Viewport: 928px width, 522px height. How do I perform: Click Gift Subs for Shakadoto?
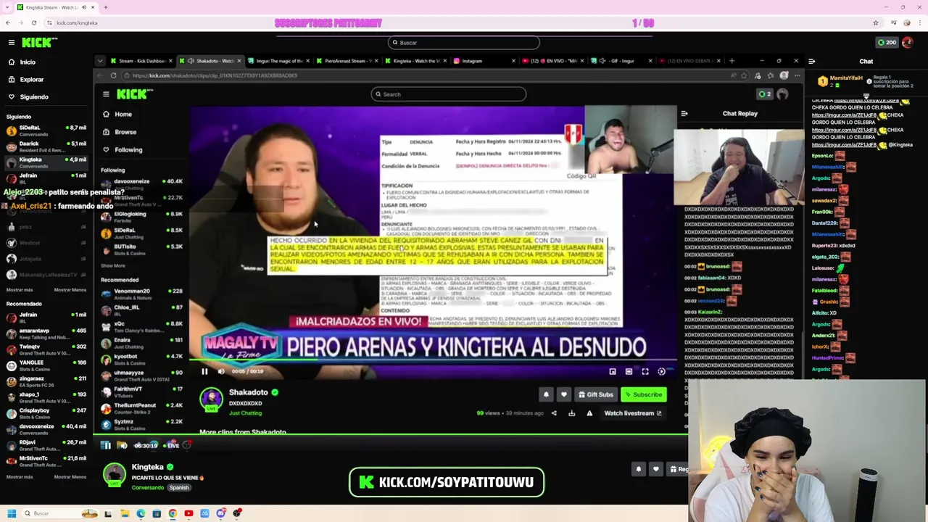(595, 395)
